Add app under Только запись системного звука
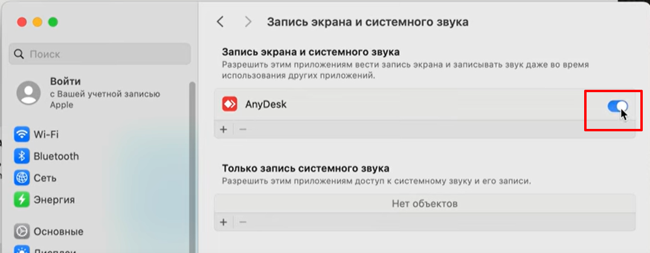 tap(223, 222)
